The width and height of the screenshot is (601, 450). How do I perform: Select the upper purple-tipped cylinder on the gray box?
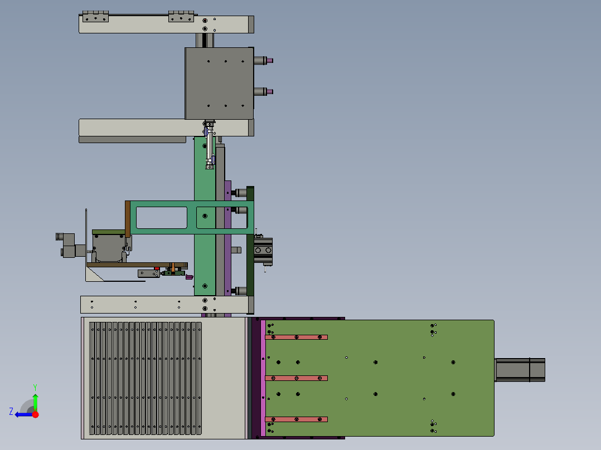click(263, 61)
